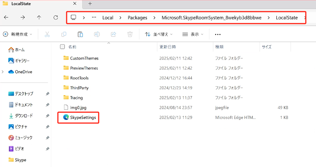Screen dimensions: 316x167
Task: Expand the OneDrive tree node
Action: click(3, 72)
